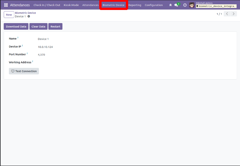The height and width of the screenshot is (166, 240).
Task: Go to previous record arrow
Action: pyautogui.click(x=227, y=14)
